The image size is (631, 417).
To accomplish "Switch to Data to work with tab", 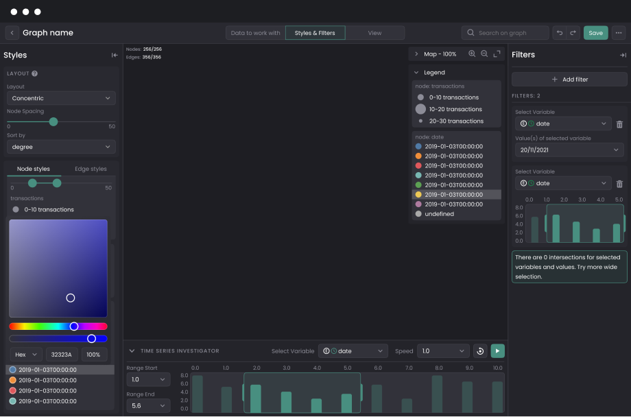I will pyautogui.click(x=256, y=33).
